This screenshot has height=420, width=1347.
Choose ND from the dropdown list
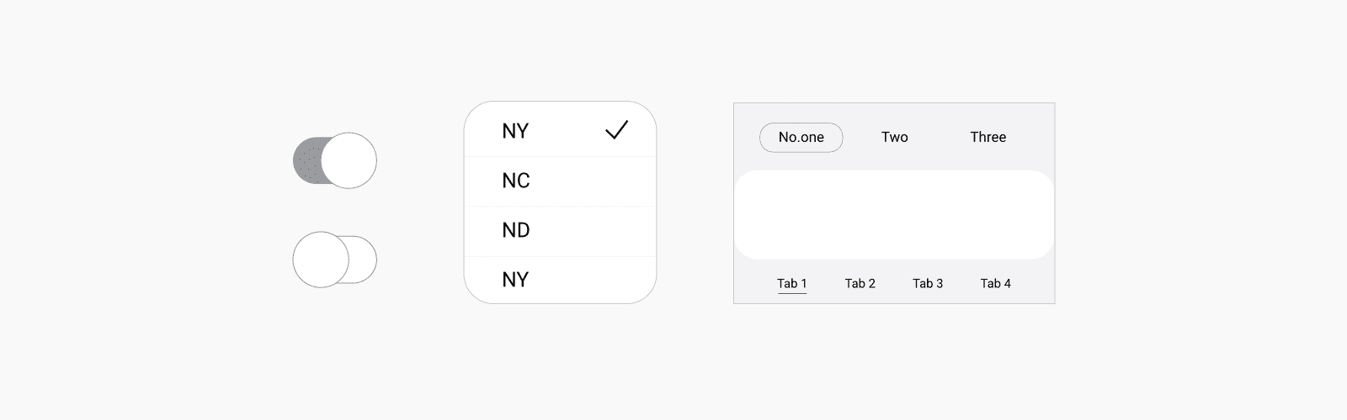tap(560, 230)
